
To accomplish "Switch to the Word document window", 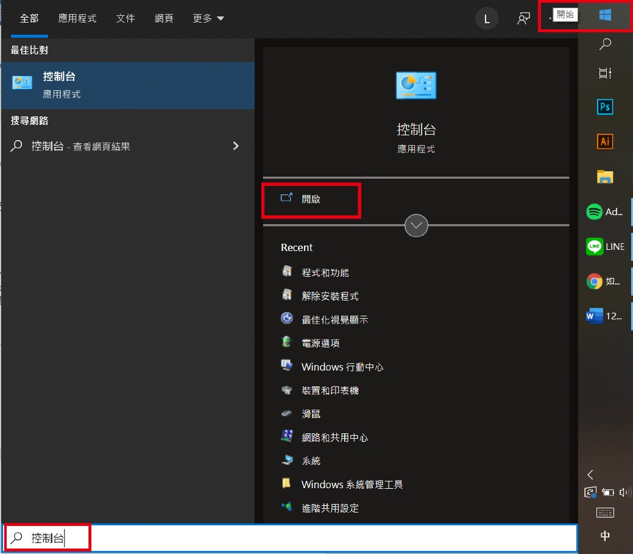I will (605, 316).
